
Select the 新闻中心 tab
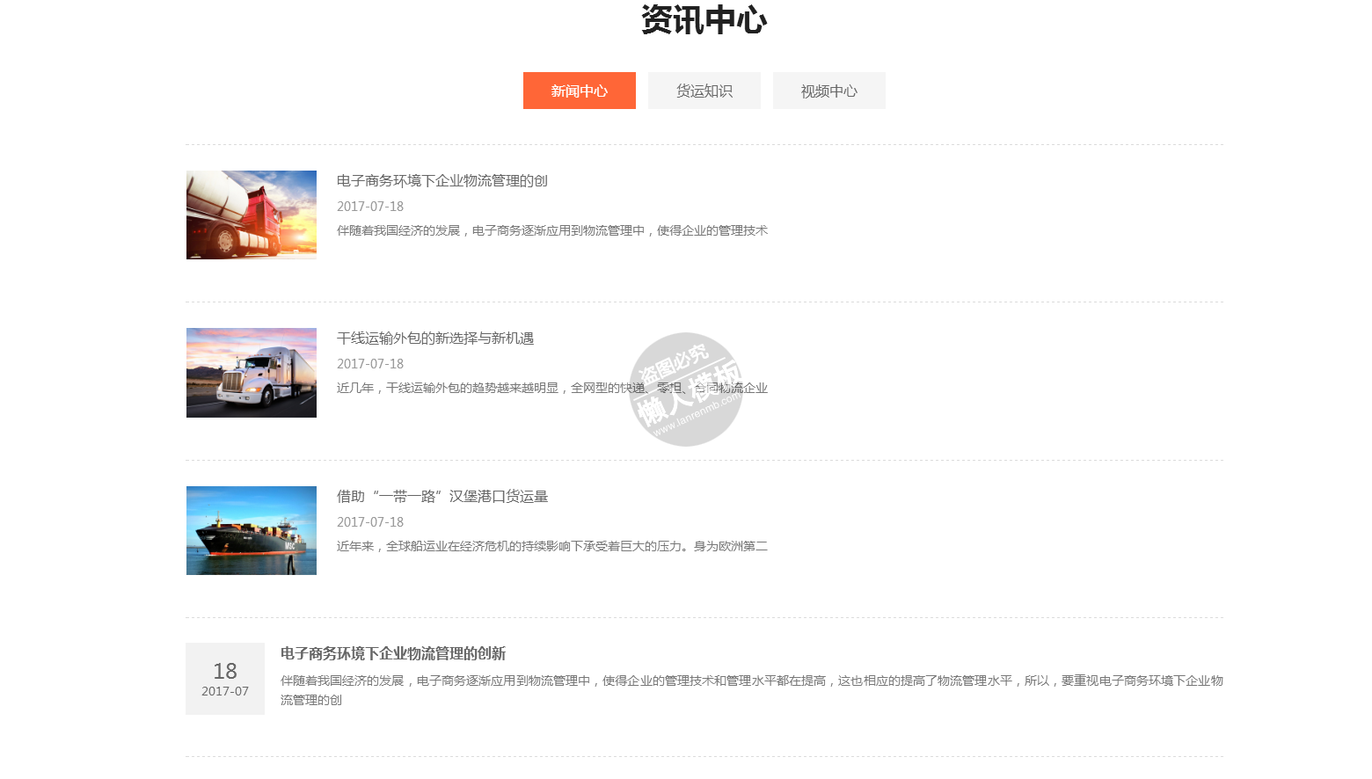[x=579, y=91]
